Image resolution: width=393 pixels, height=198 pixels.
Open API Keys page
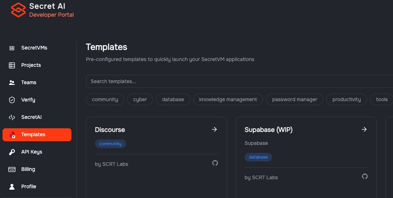point(37,152)
